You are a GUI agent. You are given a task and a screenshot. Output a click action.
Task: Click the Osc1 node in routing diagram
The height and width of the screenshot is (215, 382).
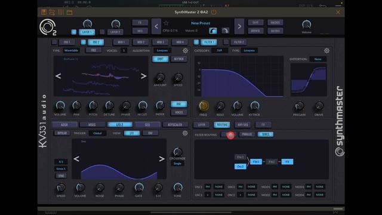coord(240,157)
